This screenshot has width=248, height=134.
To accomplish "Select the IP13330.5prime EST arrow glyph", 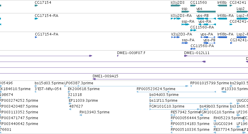I will 224,92.
